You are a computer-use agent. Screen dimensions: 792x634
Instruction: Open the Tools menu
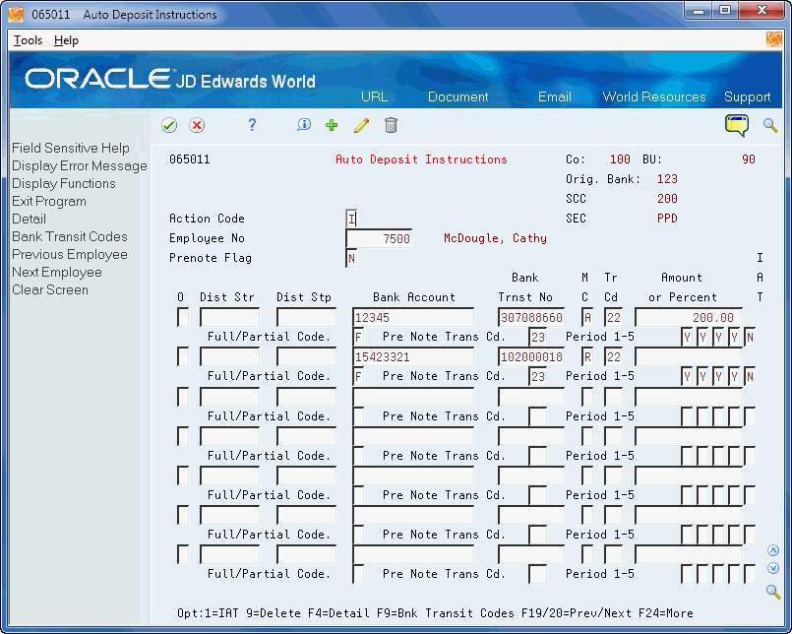coord(28,40)
